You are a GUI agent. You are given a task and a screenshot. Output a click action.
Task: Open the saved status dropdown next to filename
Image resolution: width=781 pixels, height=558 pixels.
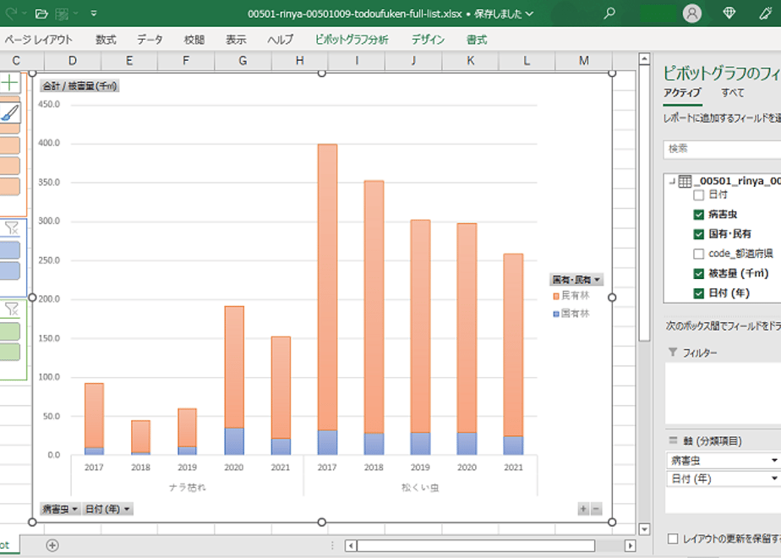click(529, 14)
